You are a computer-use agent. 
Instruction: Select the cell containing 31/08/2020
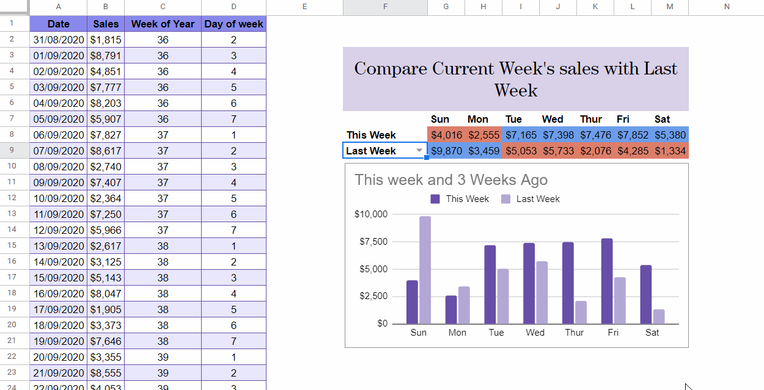click(x=58, y=39)
